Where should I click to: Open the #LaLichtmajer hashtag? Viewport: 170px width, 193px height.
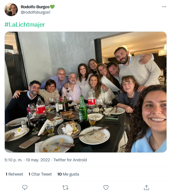coord(25,24)
